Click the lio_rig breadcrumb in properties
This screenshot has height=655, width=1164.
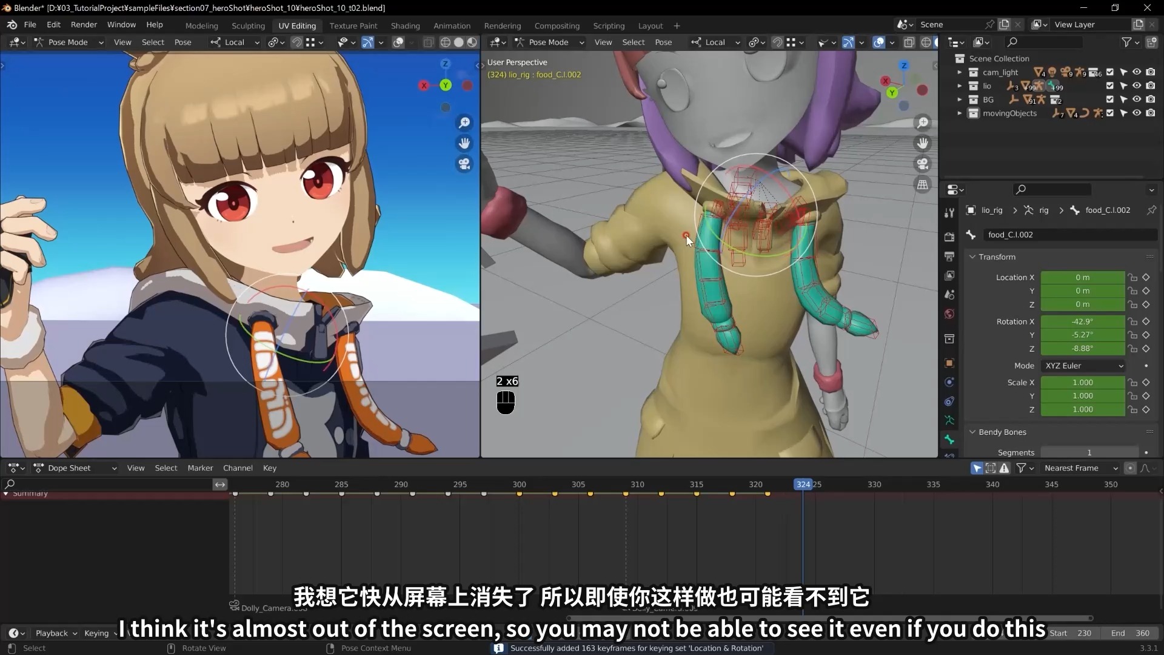[x=992, y=210]
